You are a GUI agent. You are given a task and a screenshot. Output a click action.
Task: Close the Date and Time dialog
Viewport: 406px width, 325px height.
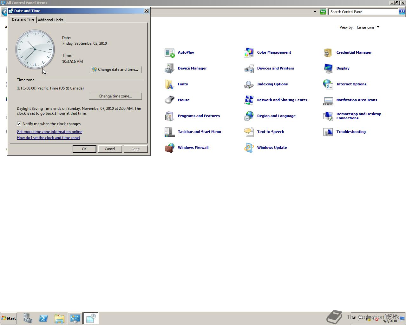point(147,11)
